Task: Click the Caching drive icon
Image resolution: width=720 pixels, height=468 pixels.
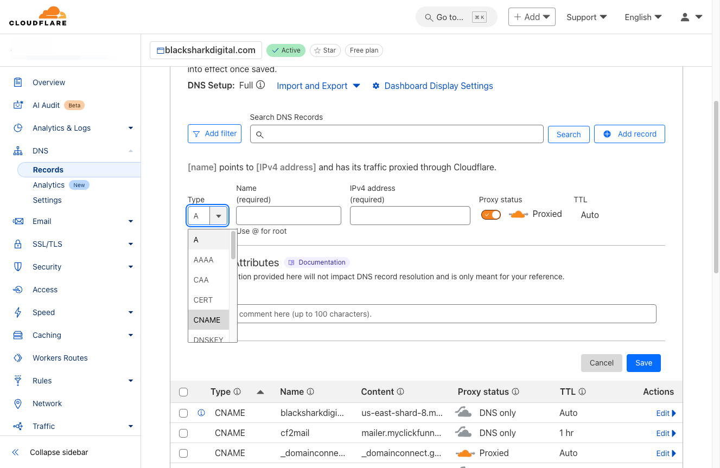Action: click(x=18, y=335)
